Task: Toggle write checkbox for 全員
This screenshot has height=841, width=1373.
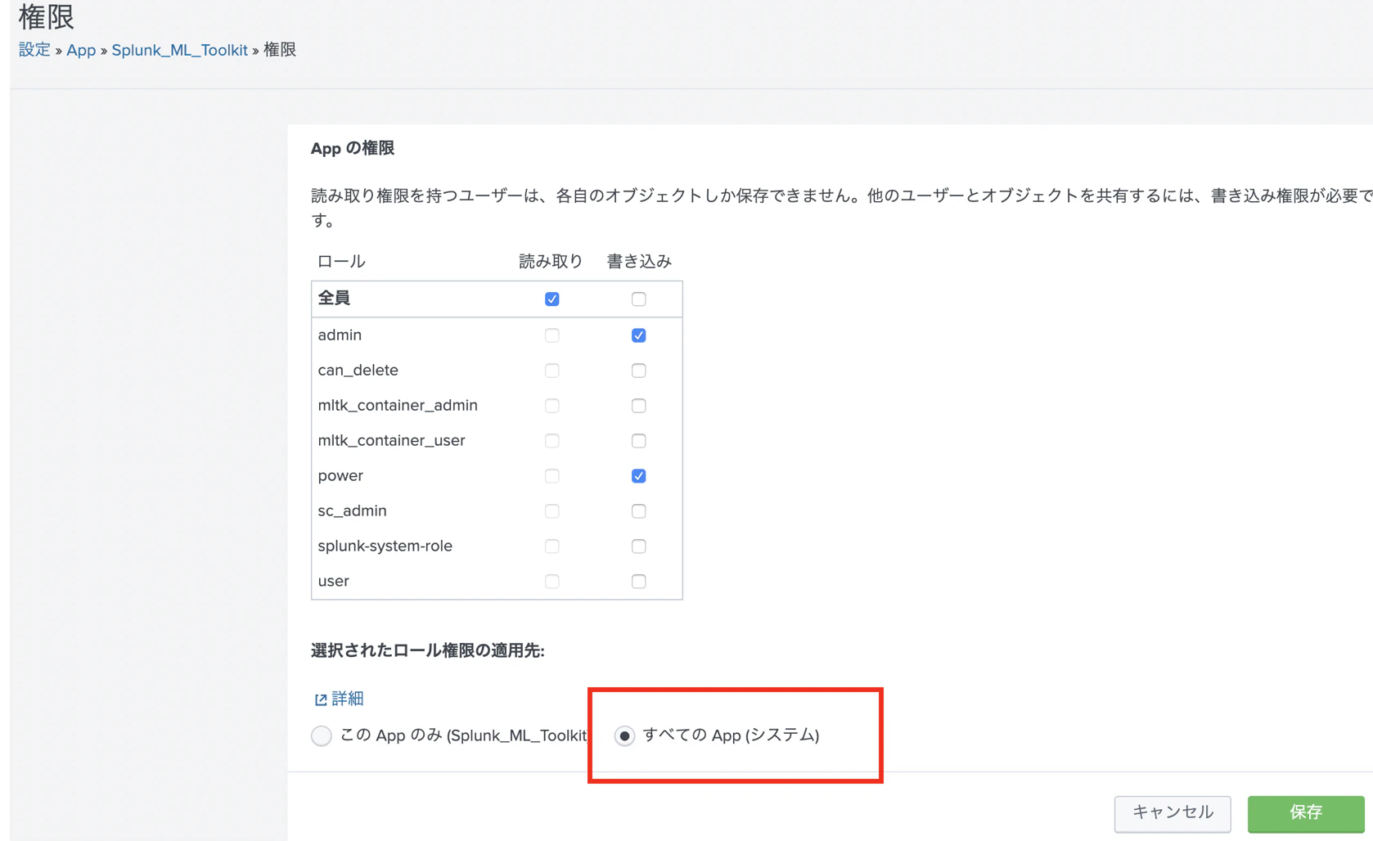Action: click(639, 299)
